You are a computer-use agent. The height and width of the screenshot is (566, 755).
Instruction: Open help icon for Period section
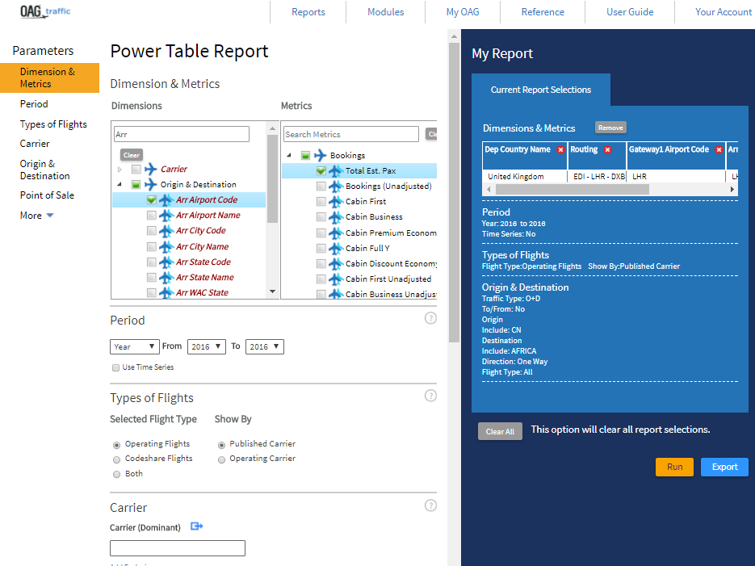coord(430,318)
